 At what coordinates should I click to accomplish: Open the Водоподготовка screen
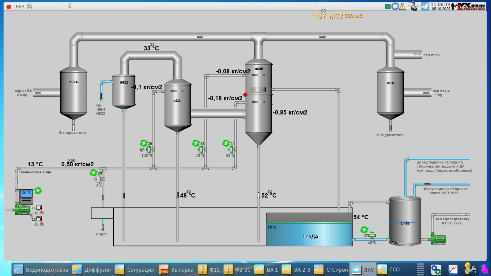pyautogui.click(x=41, y=270)
